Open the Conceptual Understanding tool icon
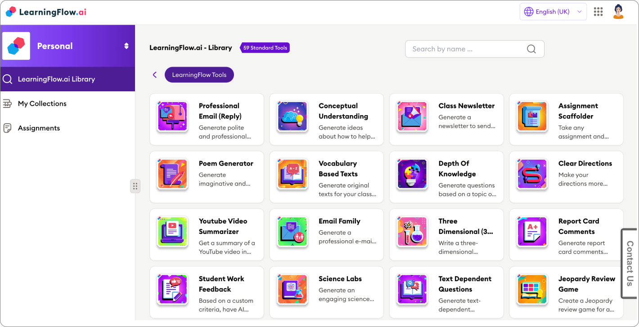This screenshot has height=327, width=639. 292,116
